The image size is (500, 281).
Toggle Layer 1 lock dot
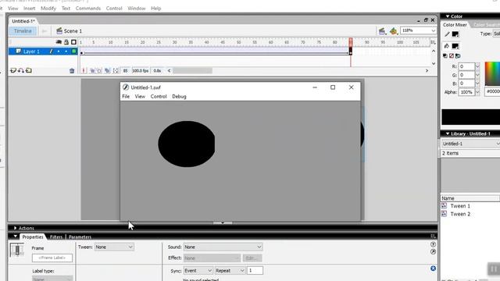66,52
